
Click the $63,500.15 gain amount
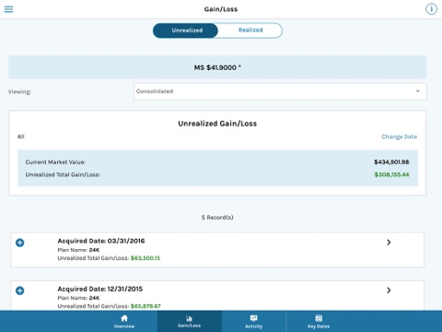(x=145, y=258)
